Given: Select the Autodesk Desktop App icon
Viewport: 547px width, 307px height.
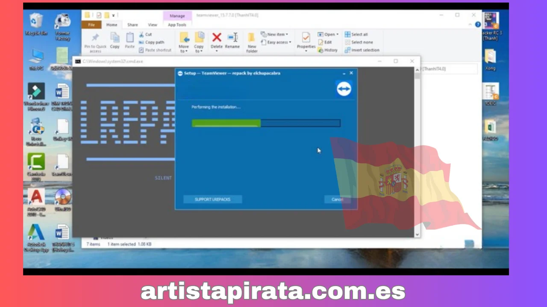Looking at the screenshot, I should (36, 238).
